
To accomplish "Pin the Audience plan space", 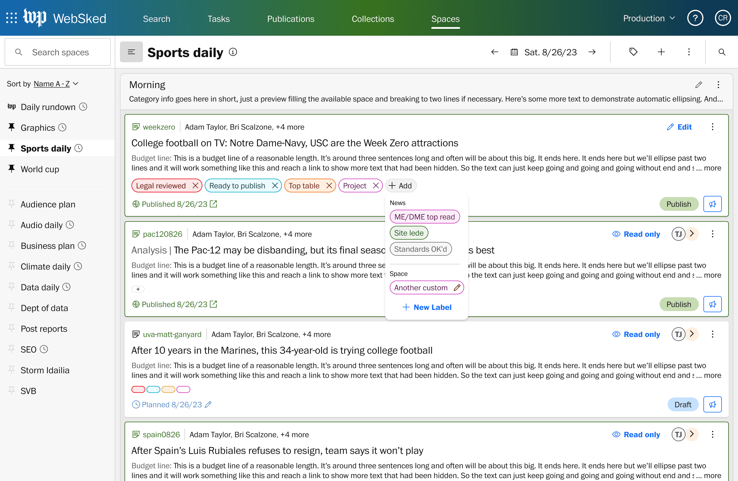I will [x=12, y=204].
